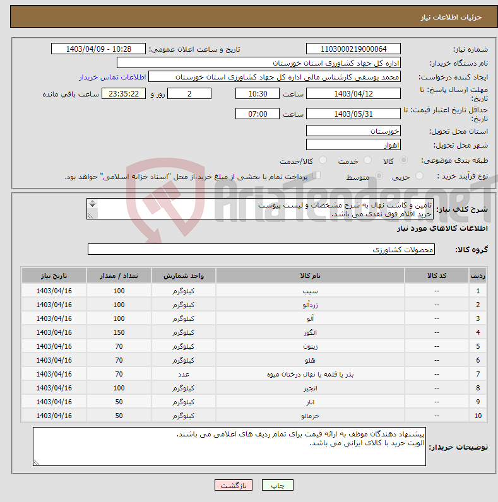Click the استان محل تحویل خوزستان field

pos(353,131)
